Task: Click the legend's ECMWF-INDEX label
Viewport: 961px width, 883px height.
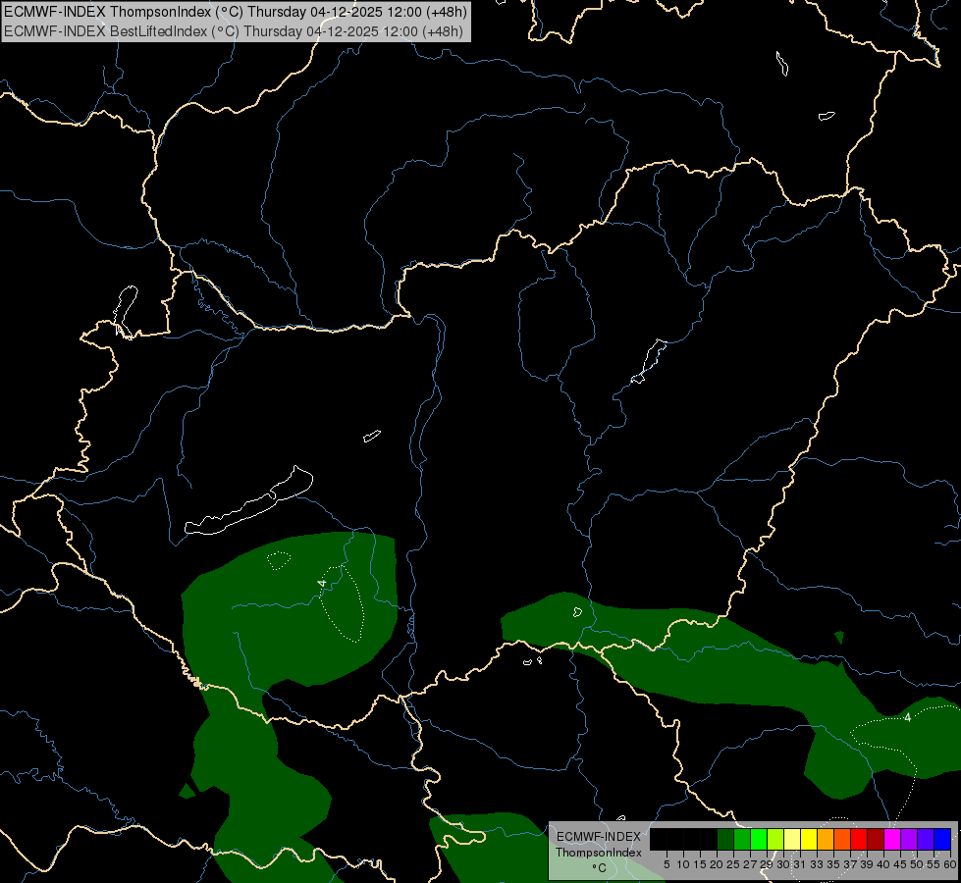Action: [598, 837]
